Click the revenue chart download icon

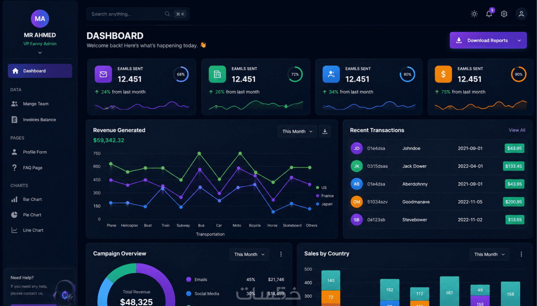[x=325, y=131]
